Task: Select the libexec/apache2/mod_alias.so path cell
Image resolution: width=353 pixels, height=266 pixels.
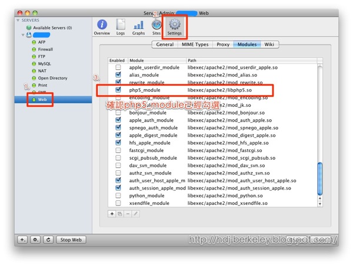Action: (222, 75)
